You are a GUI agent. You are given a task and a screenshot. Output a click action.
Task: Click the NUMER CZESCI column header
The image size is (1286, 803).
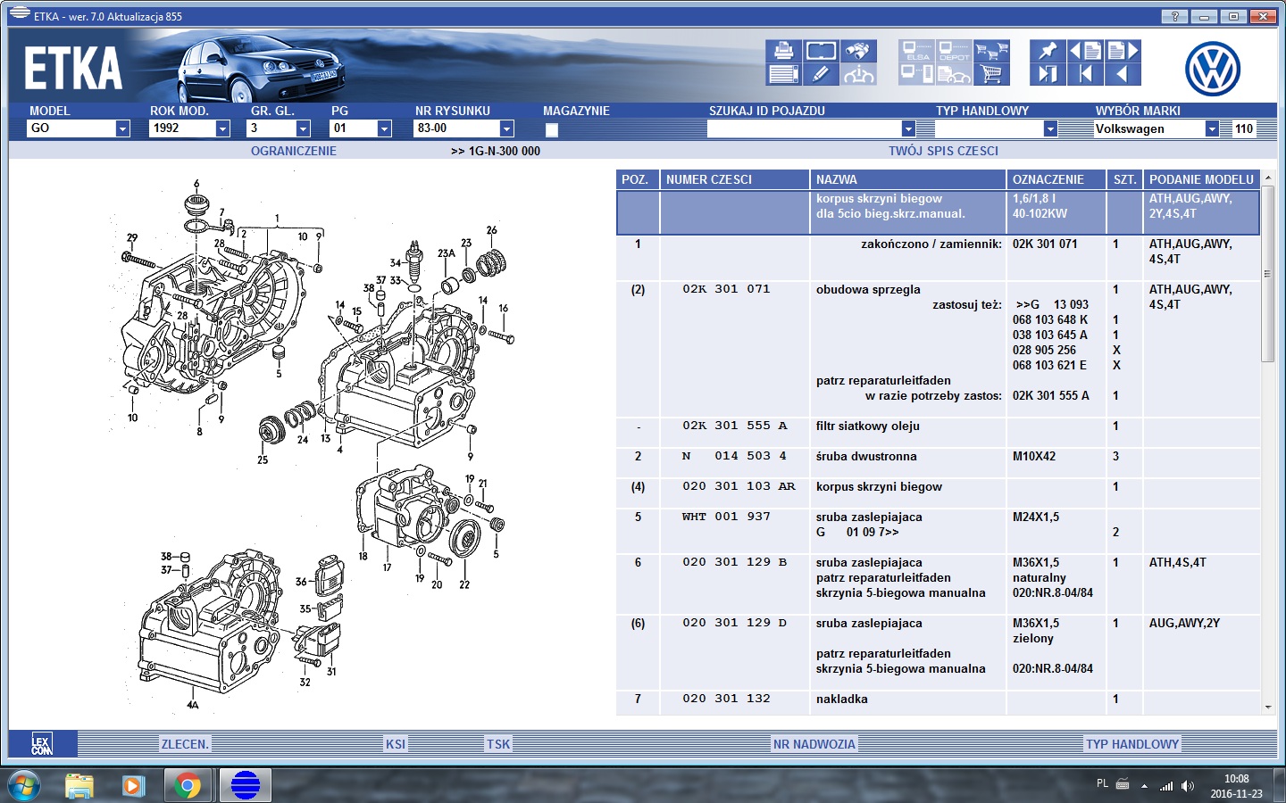735,179
